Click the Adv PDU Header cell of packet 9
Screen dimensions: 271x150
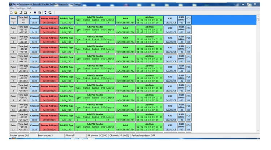tap(95, 98)
